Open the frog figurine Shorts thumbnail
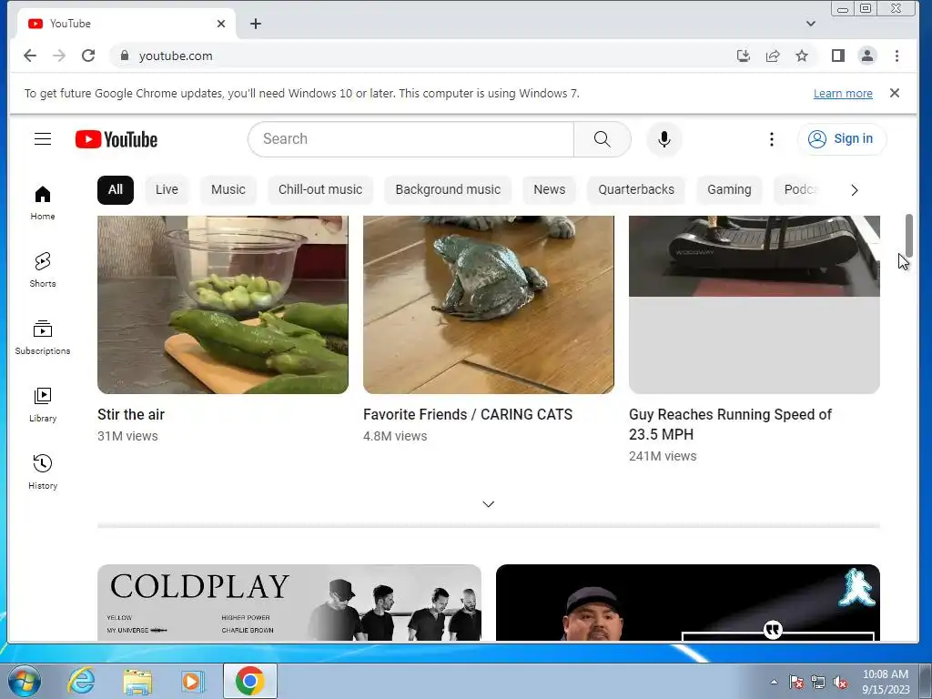 click(489, 304)
